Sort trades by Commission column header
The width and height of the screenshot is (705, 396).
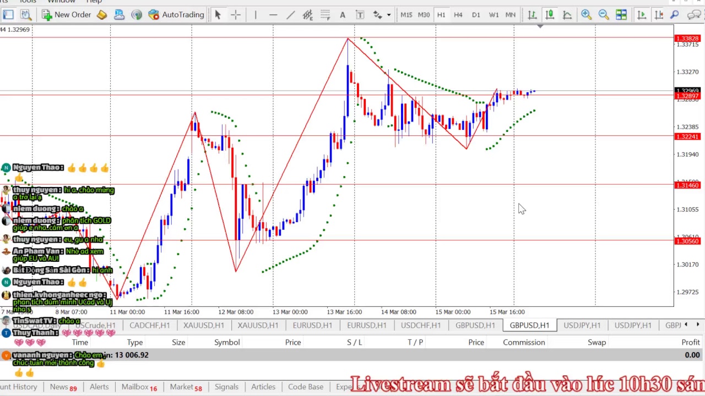point(524,343)
